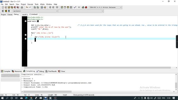The image size is (178, 100).
Task: Save the current file with toolbar icon
Action: (x=9, y=7)
